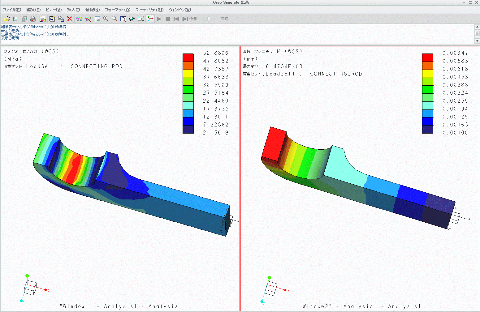Click displacement legend value 0.00324
This screenshot has height=312, width=480.
pyautogui.click(x=455, y=93)
